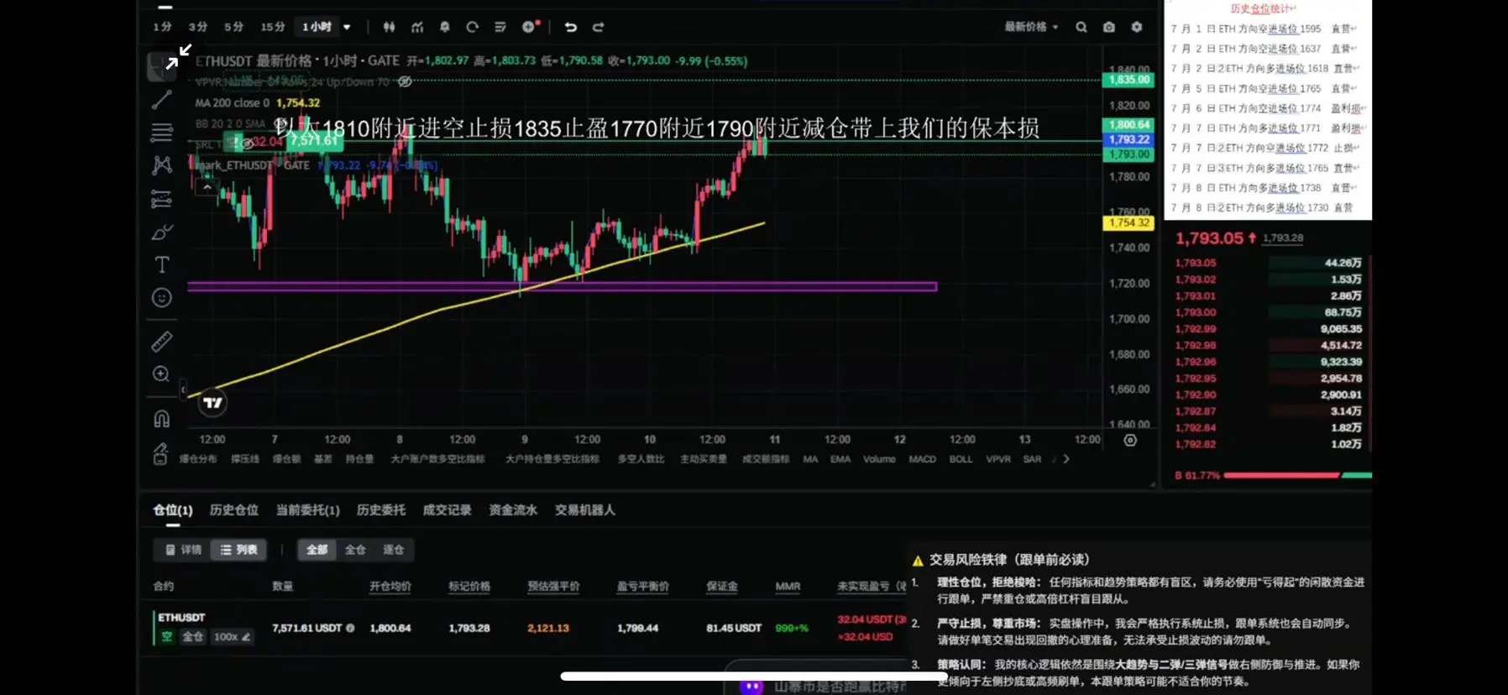Toggle VPVR indicator visibility eye

[405, 81]
